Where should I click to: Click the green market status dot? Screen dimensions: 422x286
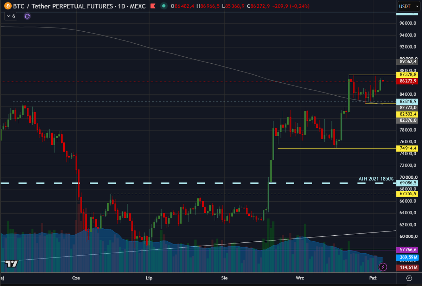coord(164,6)
